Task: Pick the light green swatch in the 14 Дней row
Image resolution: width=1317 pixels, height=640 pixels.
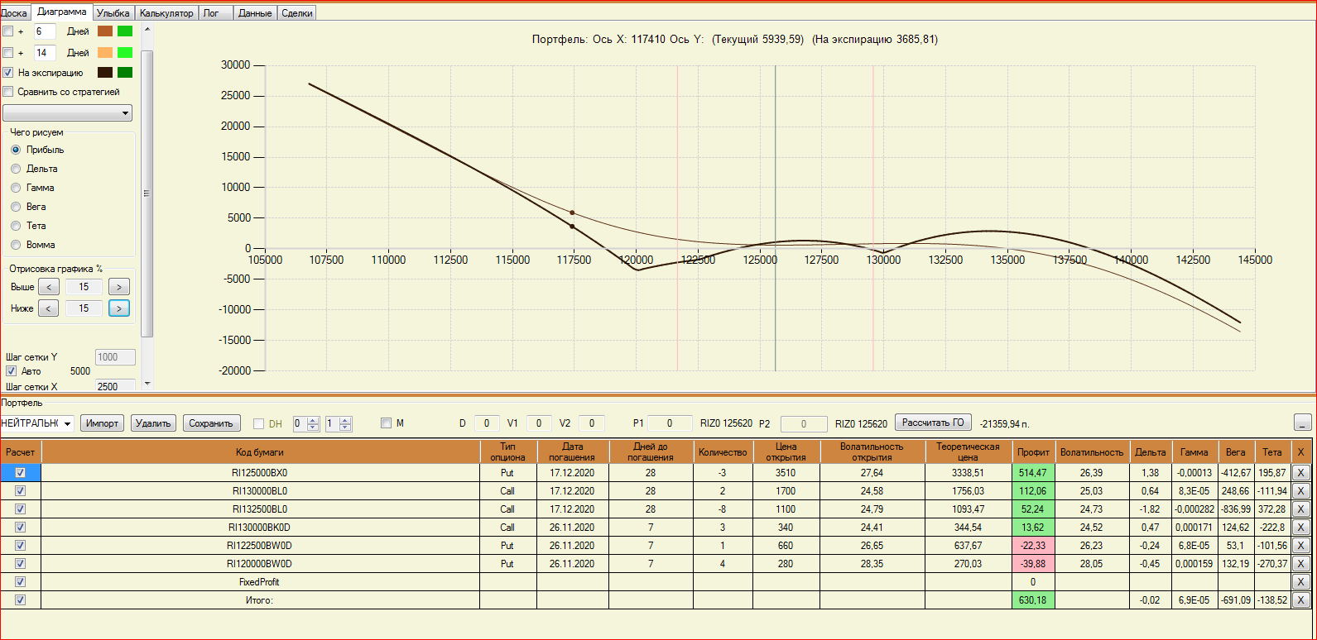Action: tap(125, 53)
